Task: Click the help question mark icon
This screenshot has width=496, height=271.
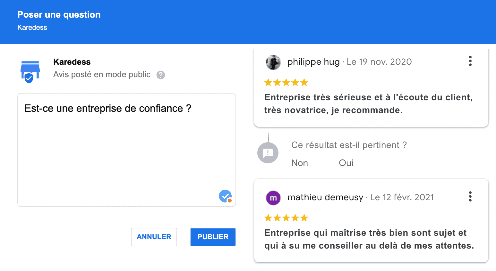Action: coord(161,75)
